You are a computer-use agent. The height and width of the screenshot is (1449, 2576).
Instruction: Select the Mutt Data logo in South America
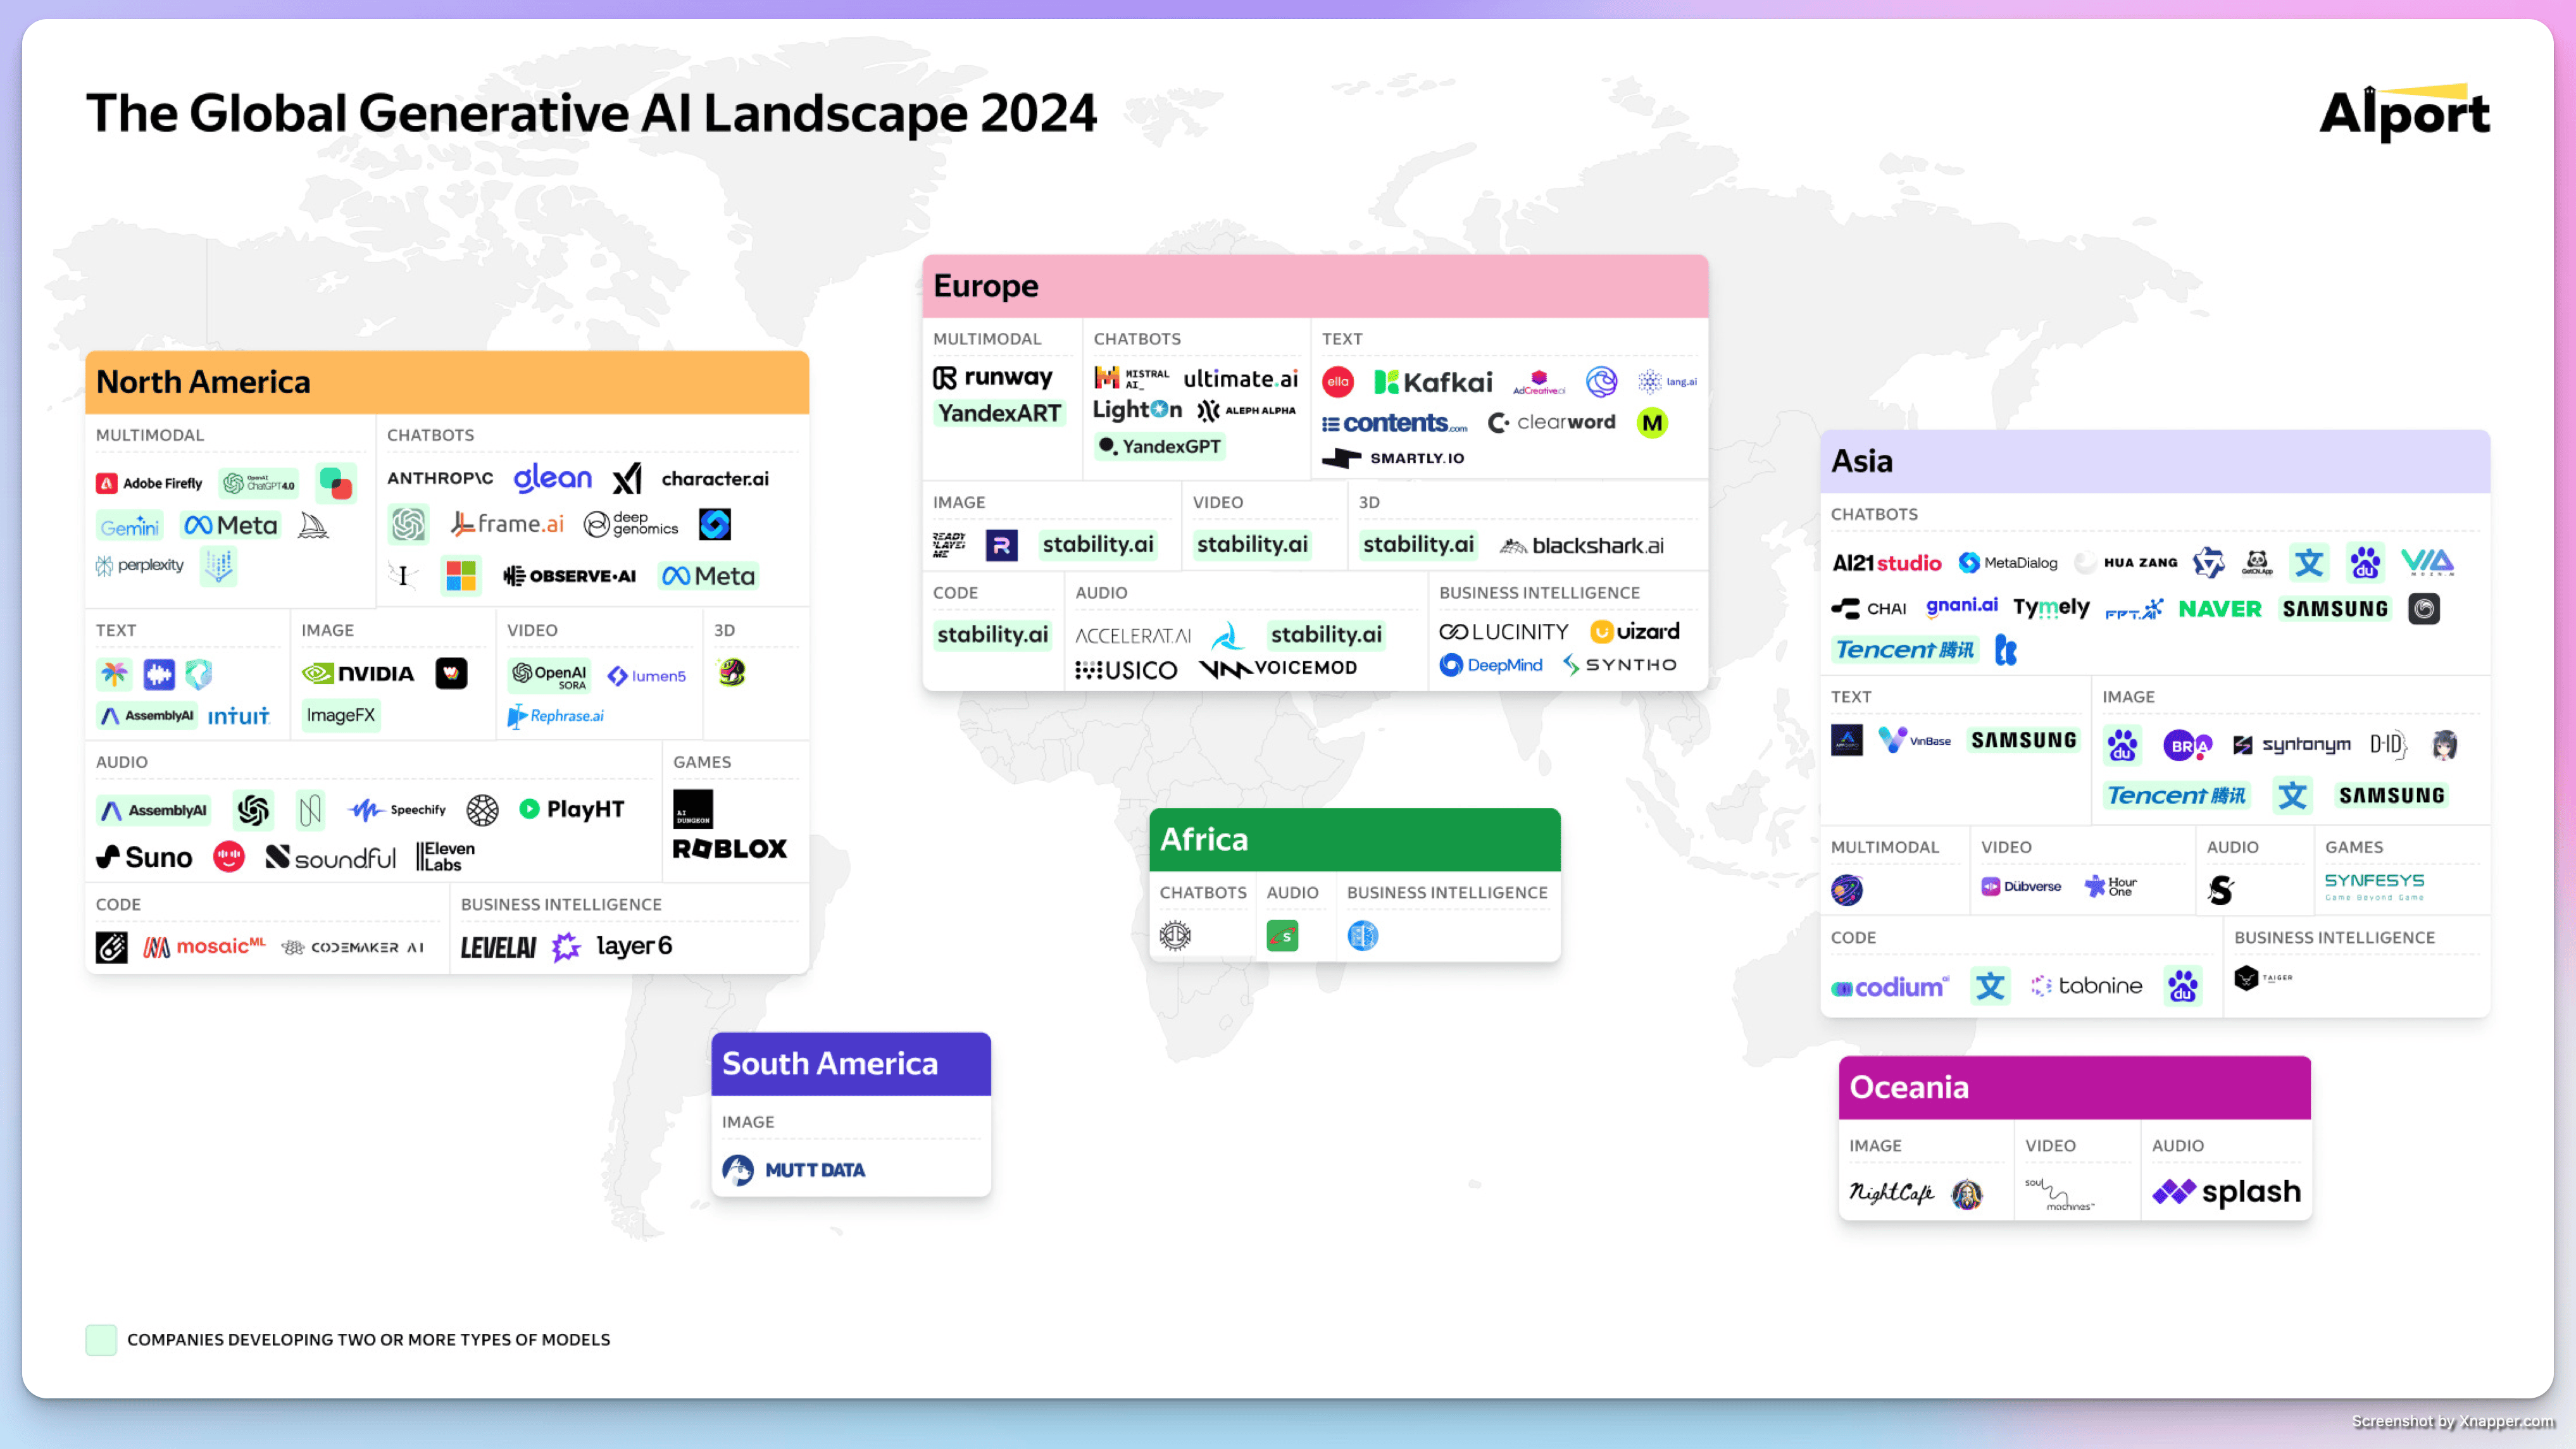click(x=793, y=1170)
